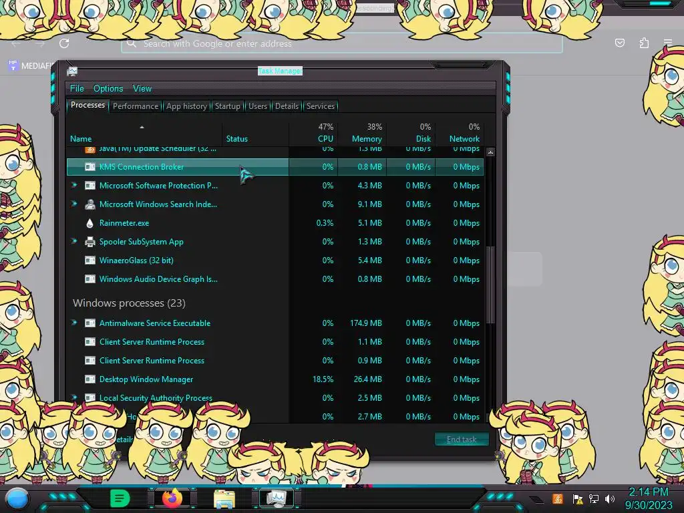
Task: Select the Processes tab
Action: tap(88, 105)
